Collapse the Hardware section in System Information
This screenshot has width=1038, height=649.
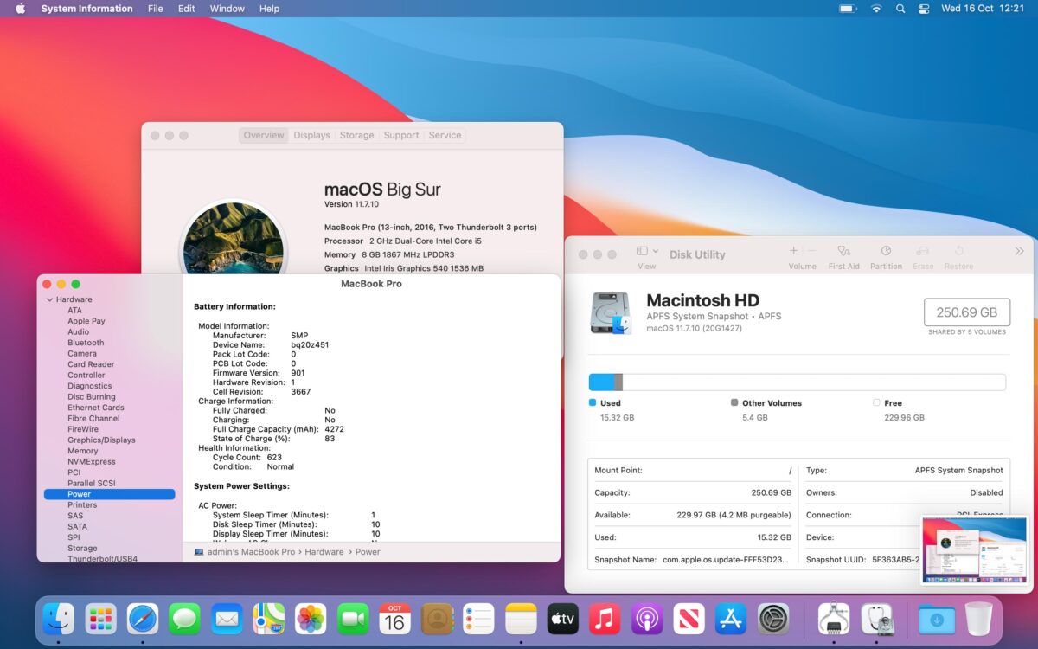coord(49,299)
